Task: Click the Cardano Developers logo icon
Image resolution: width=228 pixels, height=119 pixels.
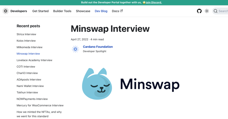Action: [6, 11]
